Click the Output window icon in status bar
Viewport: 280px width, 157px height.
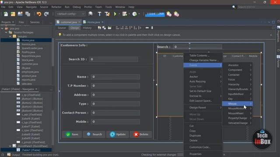point(9,154)
